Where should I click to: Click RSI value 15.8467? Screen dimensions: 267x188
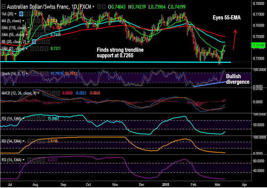pos(53,118)
